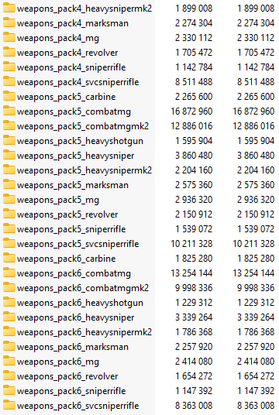Click first size value 8 511 488 of pack4_svcsniperrifle
Image resolution: width=279 pixels, height=415 pixels.
tap(194, 82)
